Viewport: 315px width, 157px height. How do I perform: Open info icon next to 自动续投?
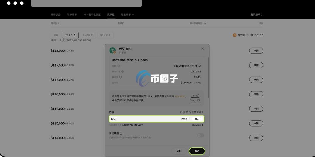tap(121, 133)
